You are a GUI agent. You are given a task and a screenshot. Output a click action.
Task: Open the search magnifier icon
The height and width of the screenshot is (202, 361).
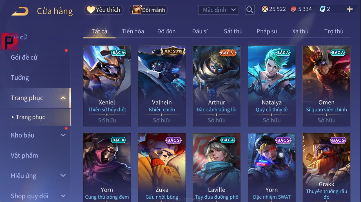[x=250, y=10]
